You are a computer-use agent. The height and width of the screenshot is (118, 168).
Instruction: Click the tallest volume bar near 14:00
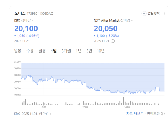click(x=123, y=101)
